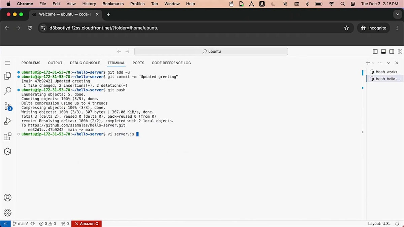The height and width of the screenshot is (227, 404).
Task: Expand the new terminal launch profile dropdown
Action: coord(373,63)
